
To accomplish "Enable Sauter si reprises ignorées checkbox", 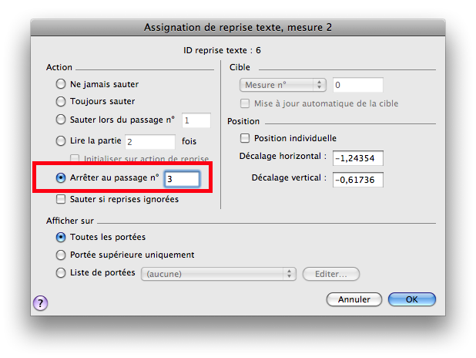I will pyautogui.click(x=62, y=199).
